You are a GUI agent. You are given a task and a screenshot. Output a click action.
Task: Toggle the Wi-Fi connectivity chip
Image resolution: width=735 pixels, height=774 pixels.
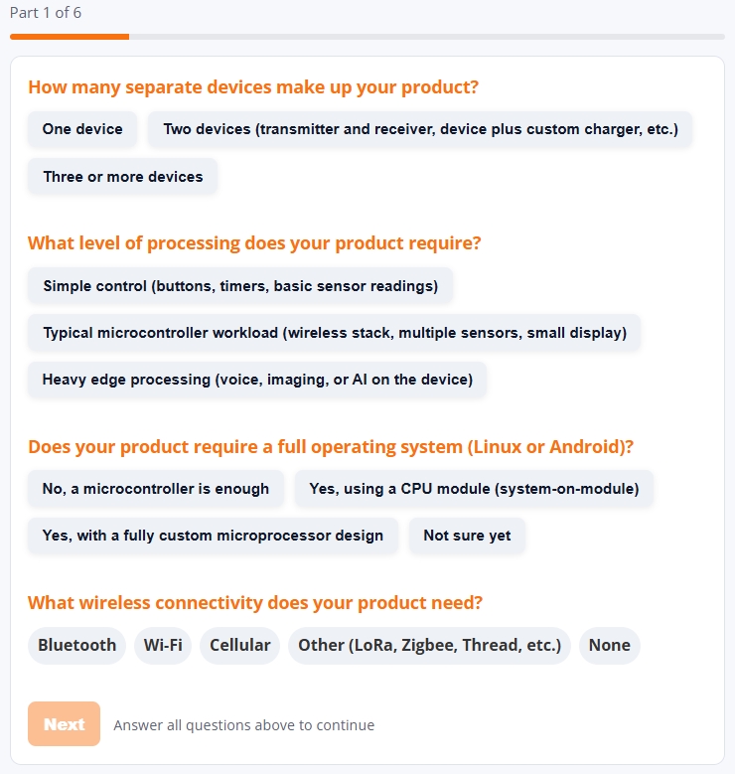point(163,645)
